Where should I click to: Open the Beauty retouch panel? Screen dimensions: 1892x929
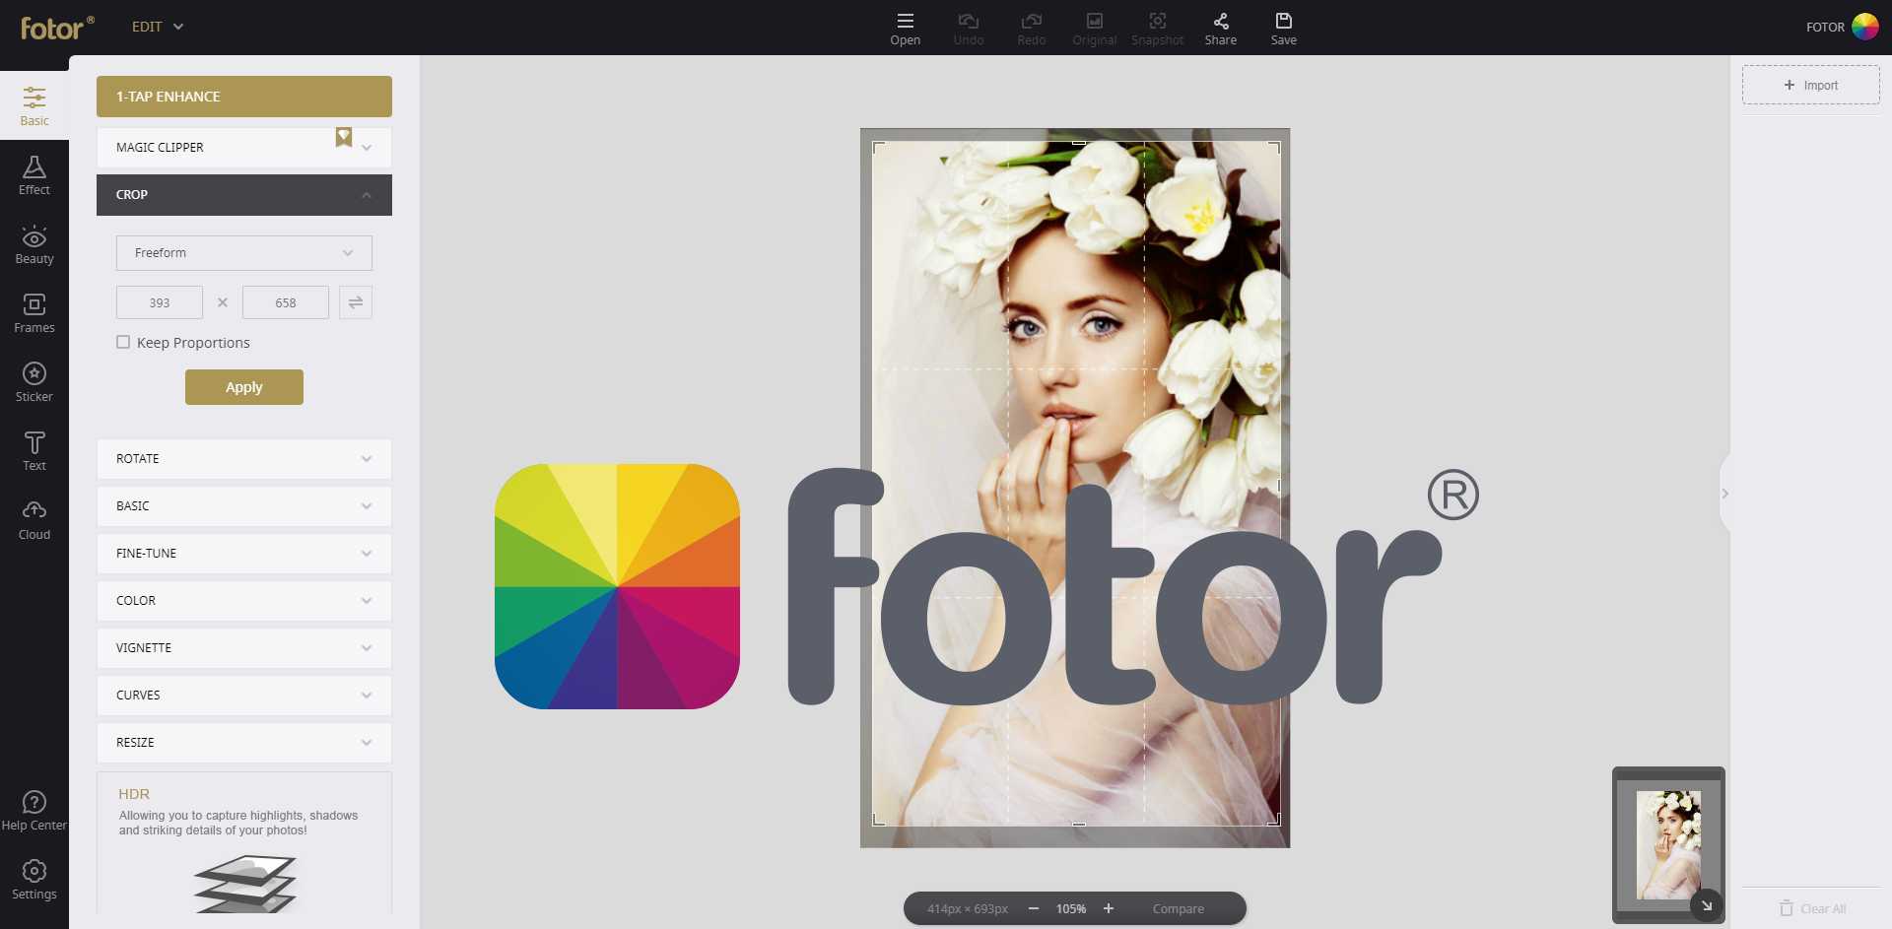(34, 244)
